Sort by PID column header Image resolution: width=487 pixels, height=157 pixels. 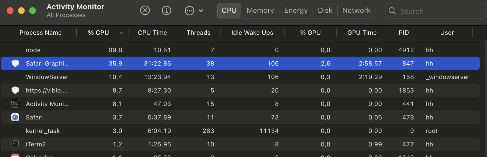[404, 33]
